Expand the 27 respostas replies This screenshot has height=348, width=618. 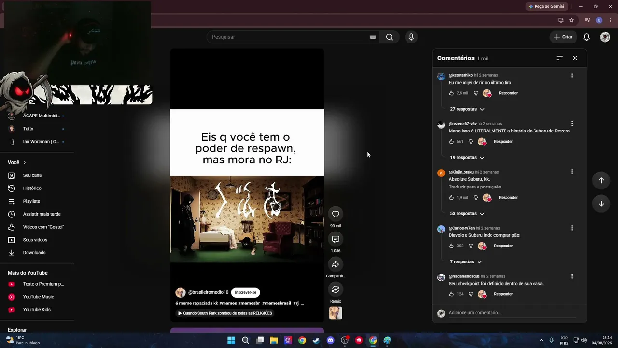(x=467, y=109)
